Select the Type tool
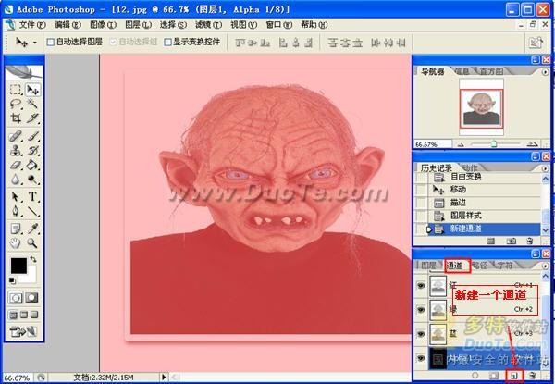 pos(32,197)
